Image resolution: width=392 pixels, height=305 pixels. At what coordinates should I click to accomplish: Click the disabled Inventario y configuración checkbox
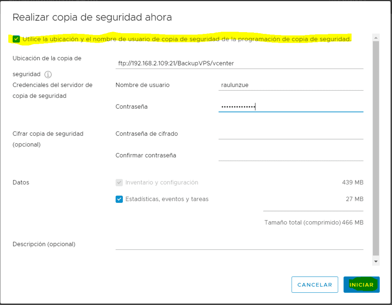click(x=119, y=183)
